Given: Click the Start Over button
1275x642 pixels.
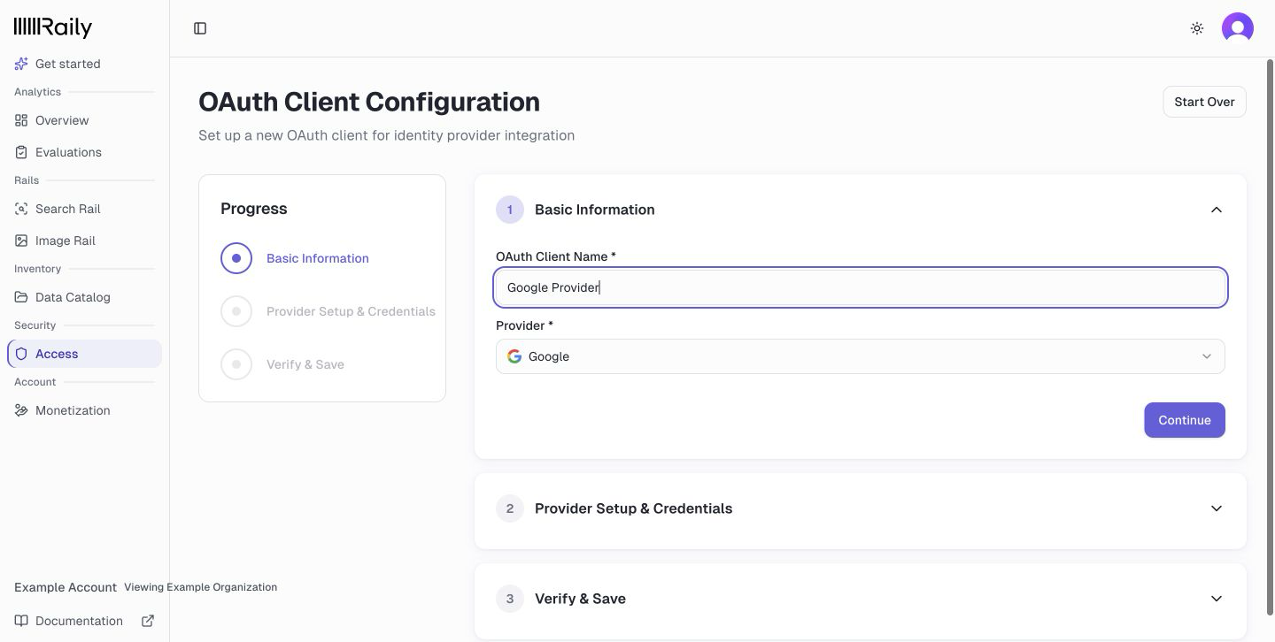Looking at the screenshot, I should tap(1204, 102).
